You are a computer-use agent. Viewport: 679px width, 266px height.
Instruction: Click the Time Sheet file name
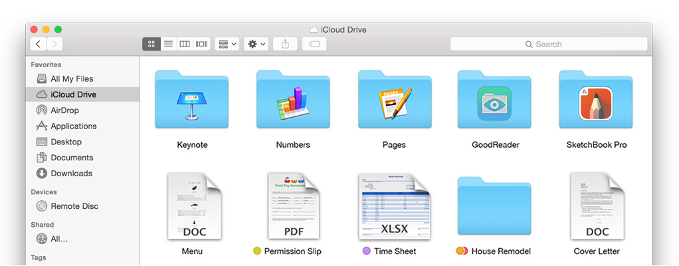click(395, 251)
